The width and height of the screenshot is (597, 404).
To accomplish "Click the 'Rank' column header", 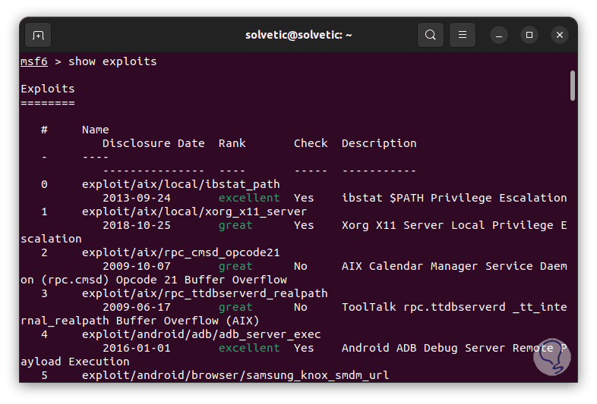I will click(x=232, y=144).
